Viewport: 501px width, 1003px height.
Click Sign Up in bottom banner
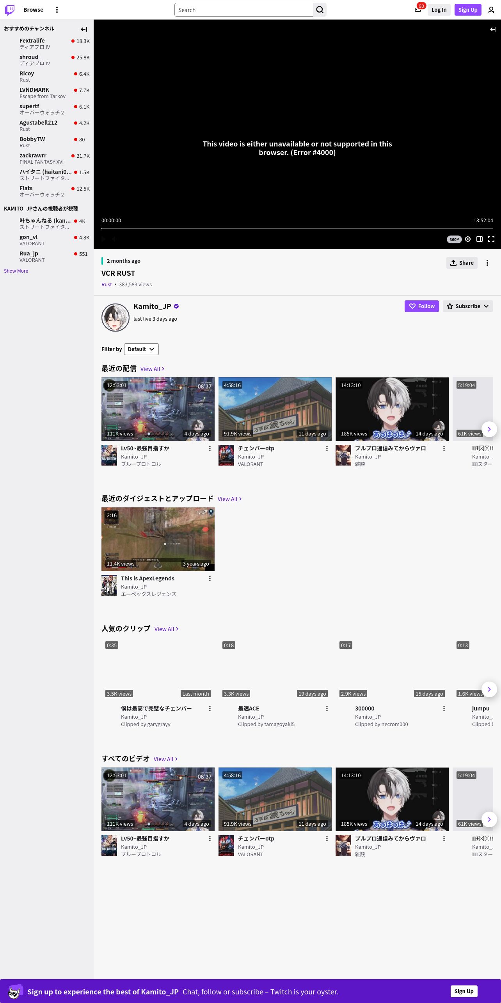tap(464, 991)
